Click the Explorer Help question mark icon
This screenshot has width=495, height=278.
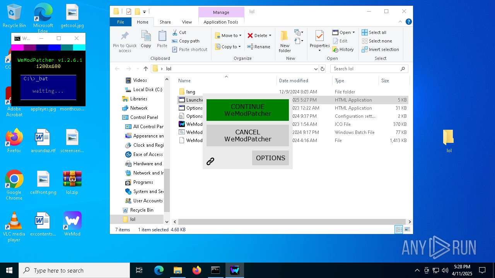[408, 22]
